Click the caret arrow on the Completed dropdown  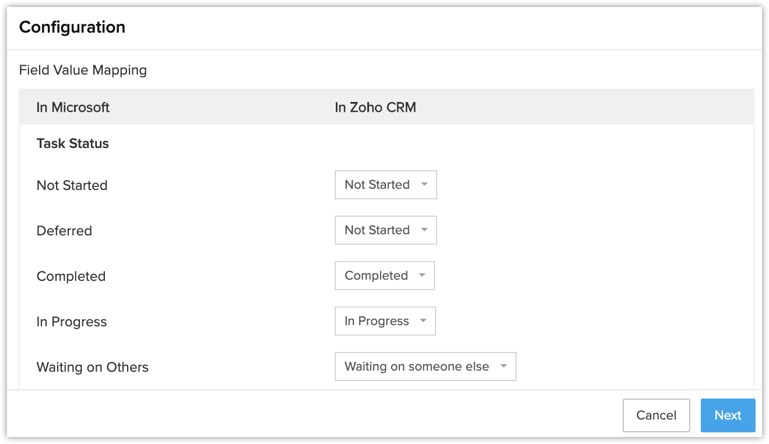pos(422,276)
